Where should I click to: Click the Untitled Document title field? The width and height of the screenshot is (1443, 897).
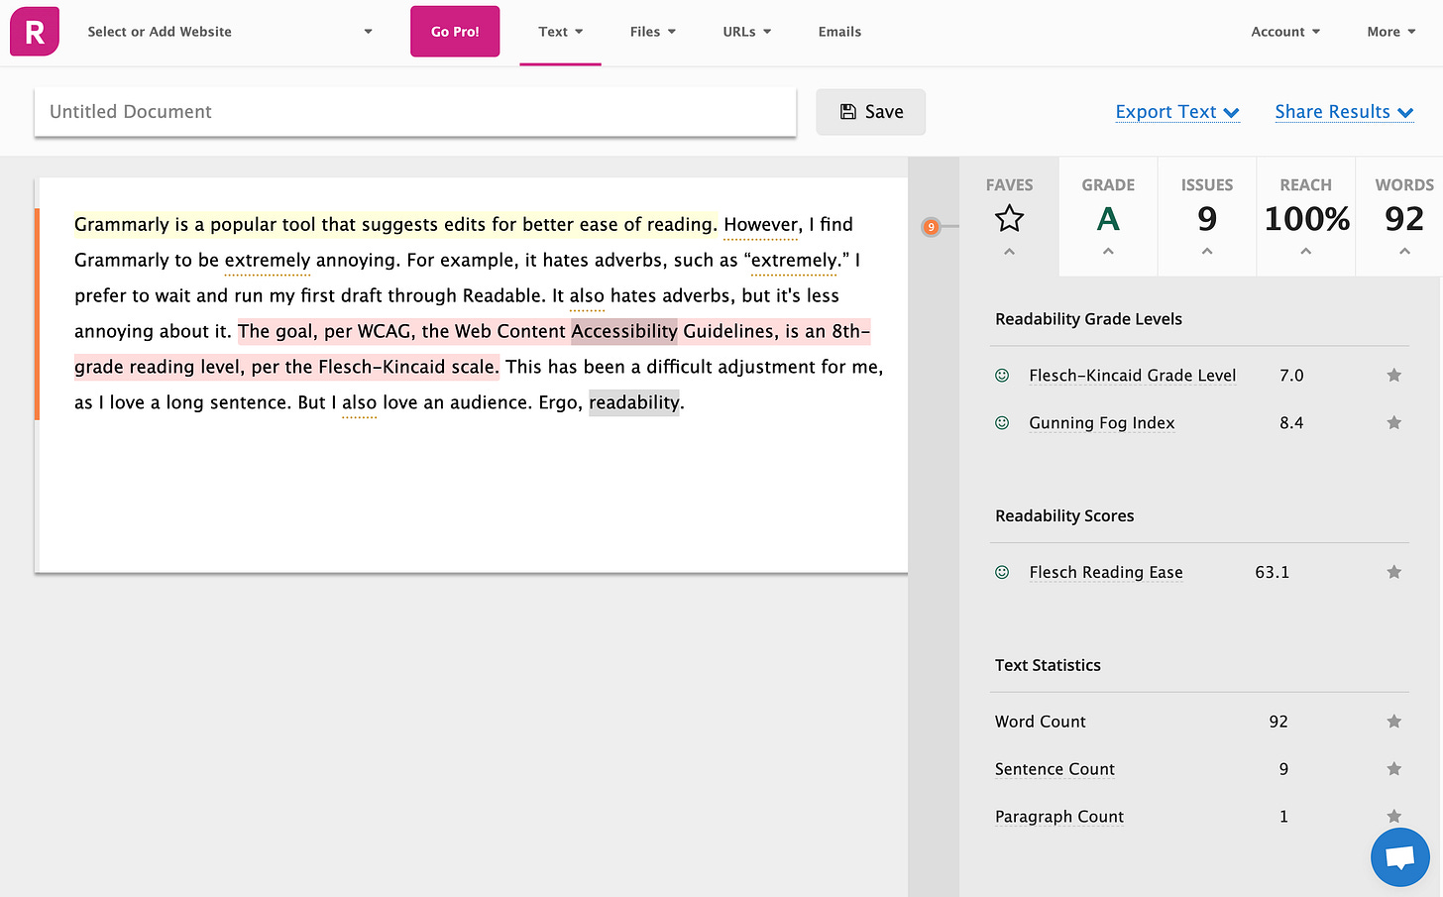tap(415, 112)
